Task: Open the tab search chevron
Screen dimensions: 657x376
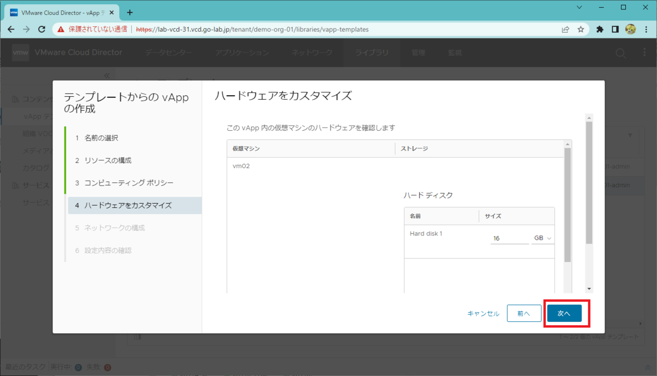Action: coord(580,7)
